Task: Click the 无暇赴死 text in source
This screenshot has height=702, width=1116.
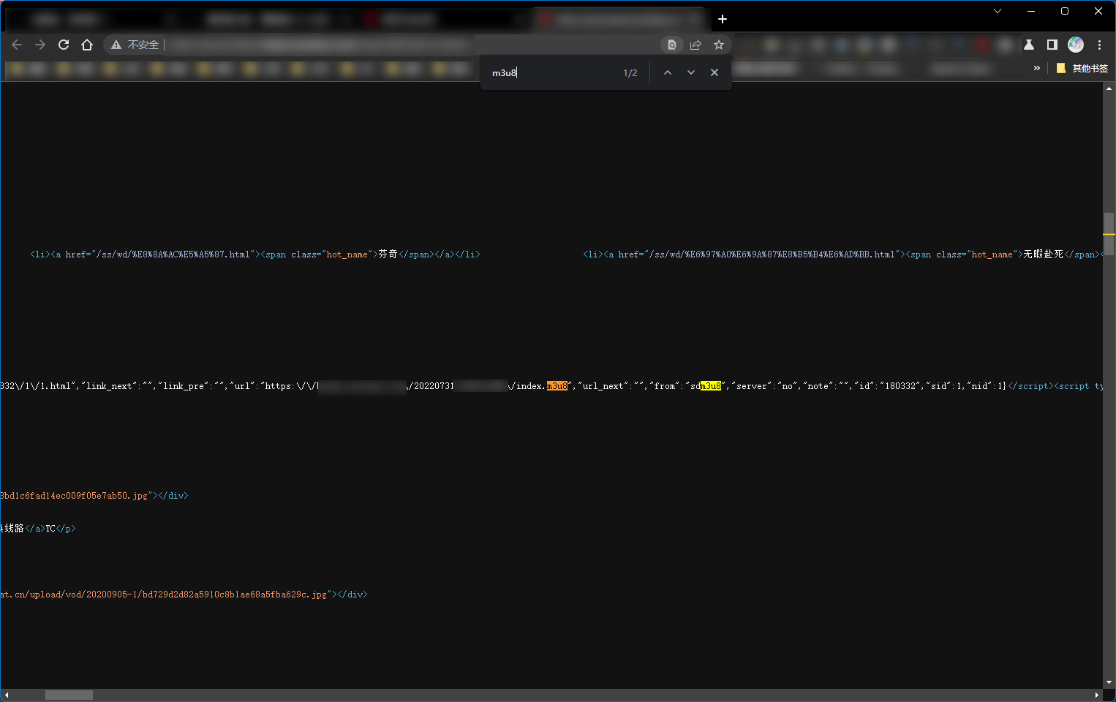Action: 1043,254
